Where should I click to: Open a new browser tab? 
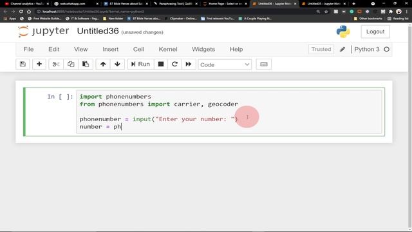click(353, 4)
